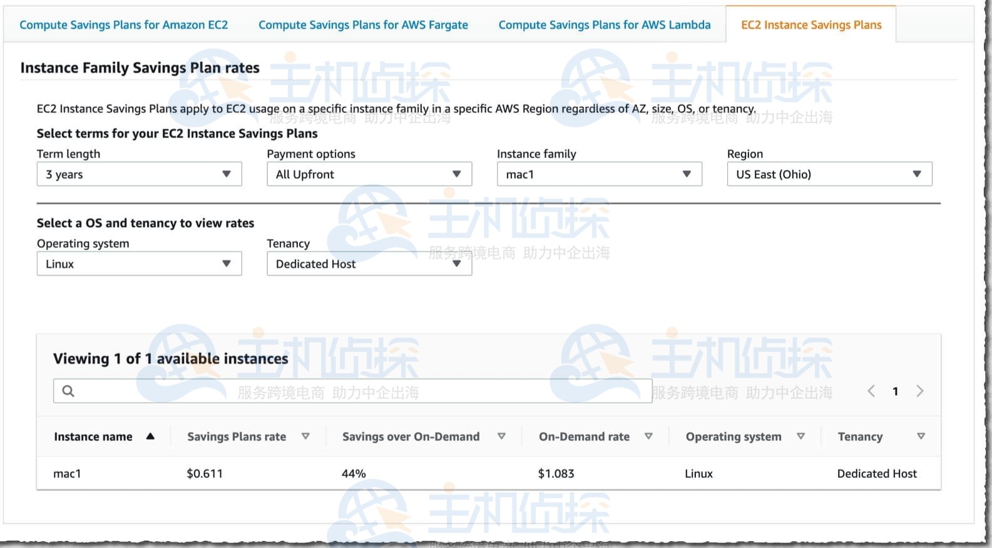The height and width of the screenshot is (548, 992).
Task: Click Operating system column sort arrow
Action: coord(800,436)
